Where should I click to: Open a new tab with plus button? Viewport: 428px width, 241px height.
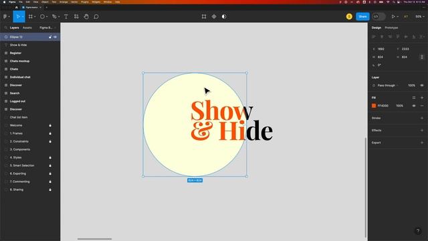(46, 7)
